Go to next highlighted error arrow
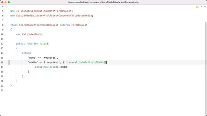The image size is (207, 116). (x=205, y=7)
